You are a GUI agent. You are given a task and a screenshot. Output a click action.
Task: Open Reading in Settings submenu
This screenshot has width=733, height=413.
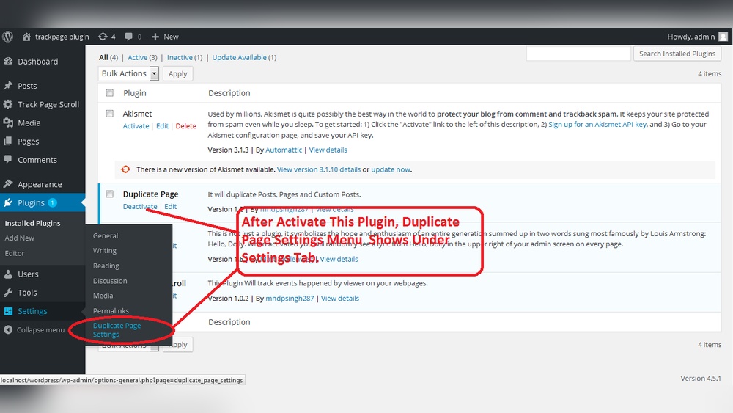click(106, 266)
